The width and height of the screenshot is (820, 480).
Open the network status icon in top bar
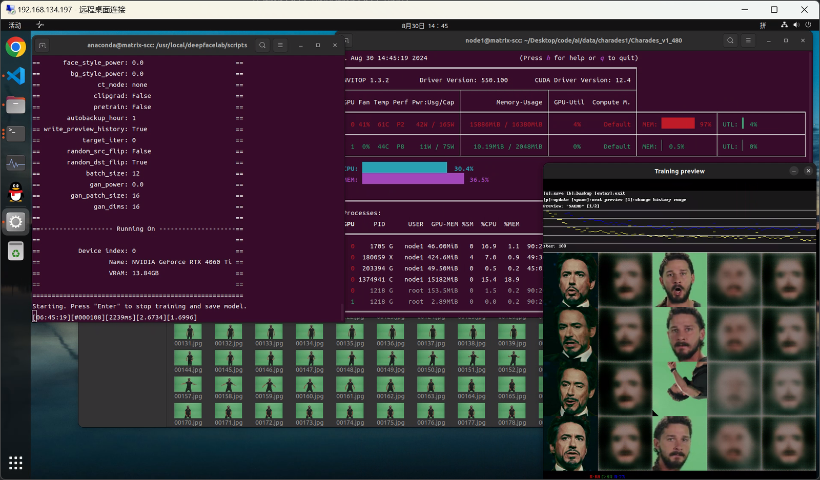click(784, 25)
